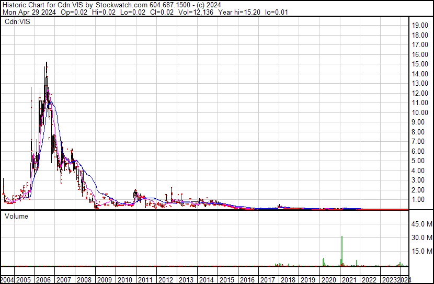Click the 5.00 price axis label

tap(418, 161)
